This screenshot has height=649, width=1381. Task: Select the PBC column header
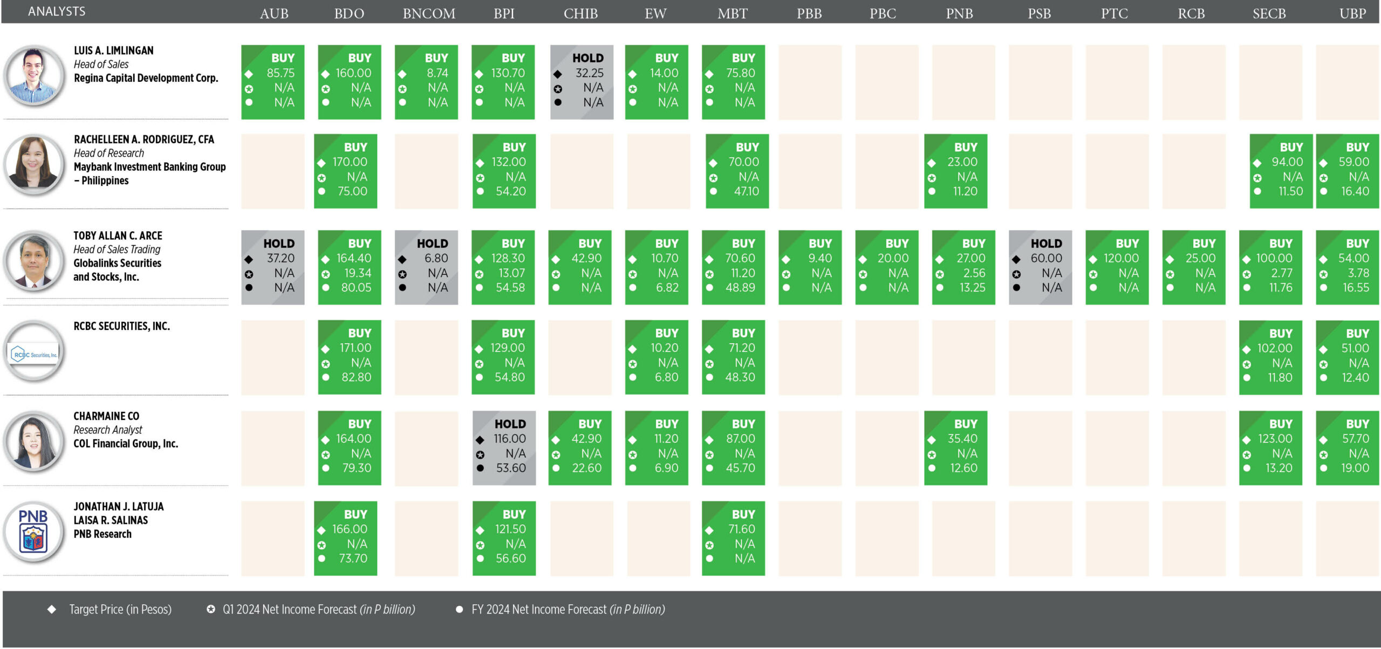point(883,13)
